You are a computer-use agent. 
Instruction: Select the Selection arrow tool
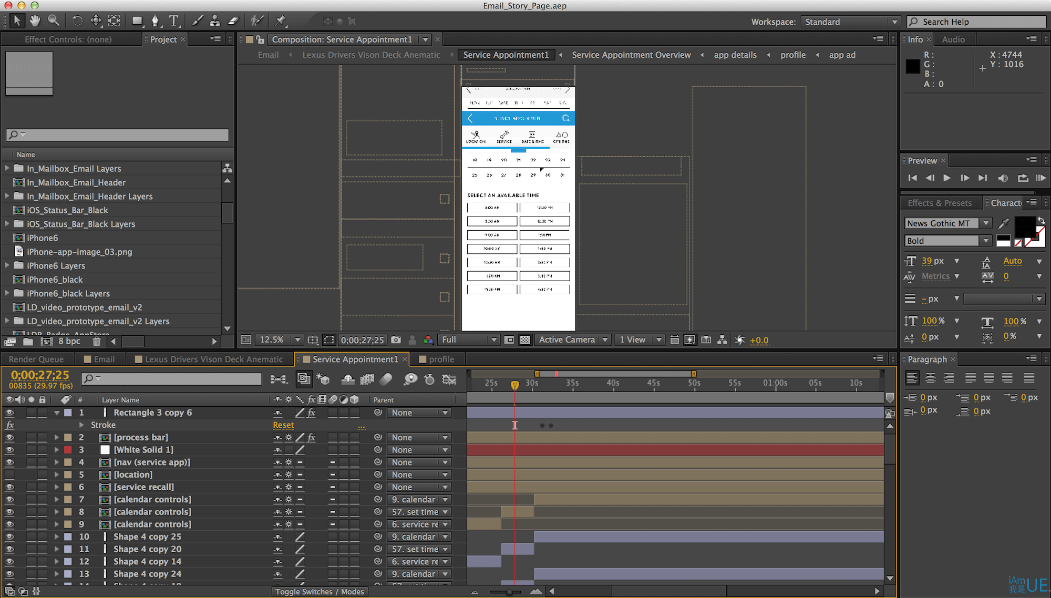click(17, 21)
